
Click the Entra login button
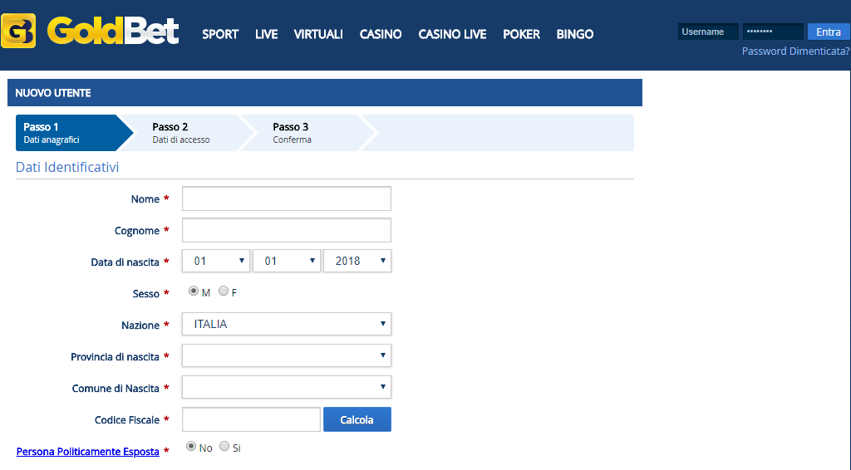pyautogui.click(x=829, y=32)
